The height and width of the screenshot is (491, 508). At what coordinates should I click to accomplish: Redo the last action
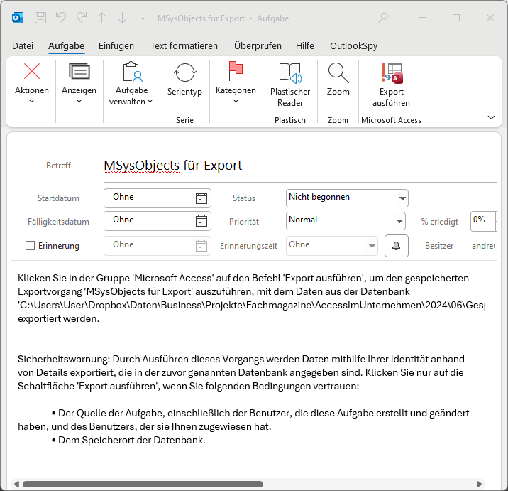pos(82,18)
